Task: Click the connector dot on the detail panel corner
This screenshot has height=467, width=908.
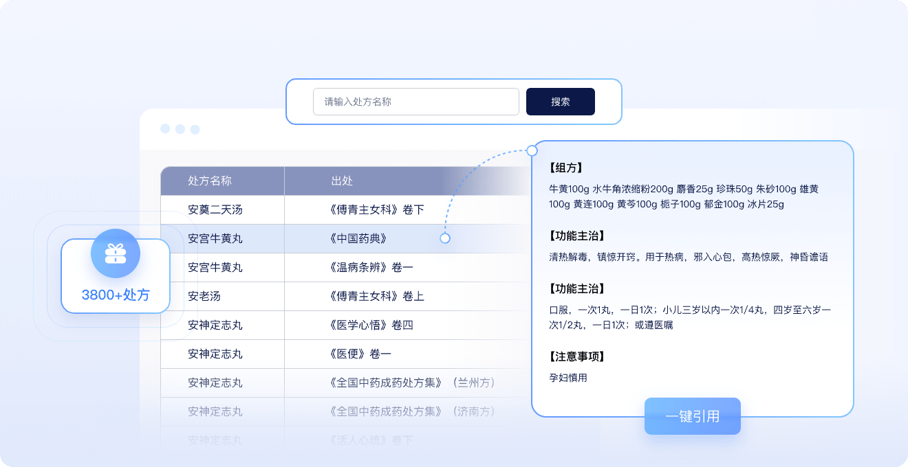Action: coord(532,150)
